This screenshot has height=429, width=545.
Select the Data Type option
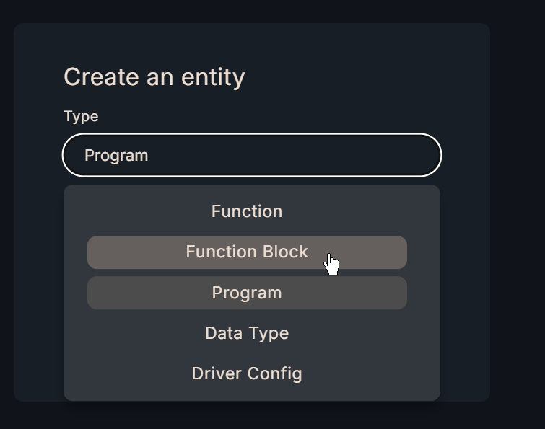[247, 333]
